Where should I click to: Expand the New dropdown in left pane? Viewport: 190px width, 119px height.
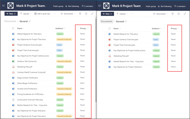point(11,14)
